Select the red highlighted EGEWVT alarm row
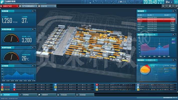The width and height of the screenshot is (178, 100). point(156,21)
